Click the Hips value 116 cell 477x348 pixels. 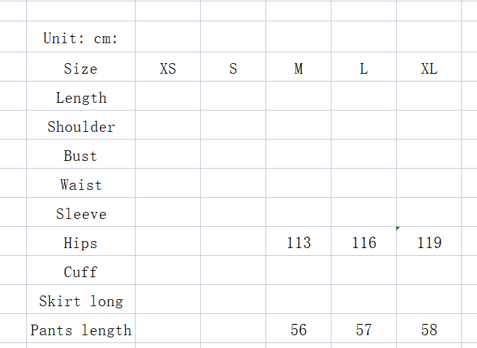pos(364,243)
